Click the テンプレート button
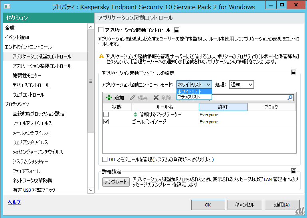The image size is (307, 218). (x=115, y=182)
